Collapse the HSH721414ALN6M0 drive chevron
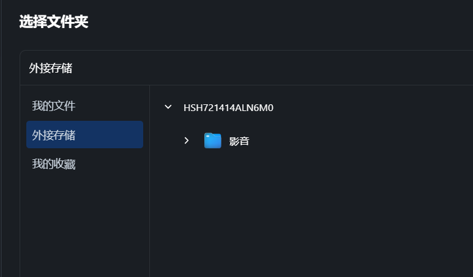This screenshot has width=473, height=277. coord(168,107)
